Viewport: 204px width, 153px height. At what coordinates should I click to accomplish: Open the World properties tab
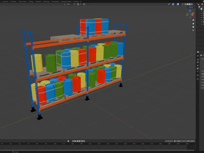click(198, 71)
